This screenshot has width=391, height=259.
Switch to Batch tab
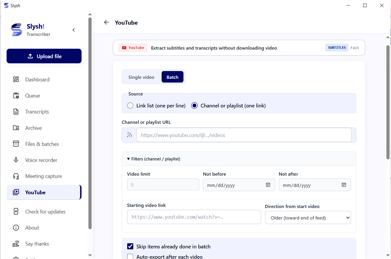click(173, 77)
